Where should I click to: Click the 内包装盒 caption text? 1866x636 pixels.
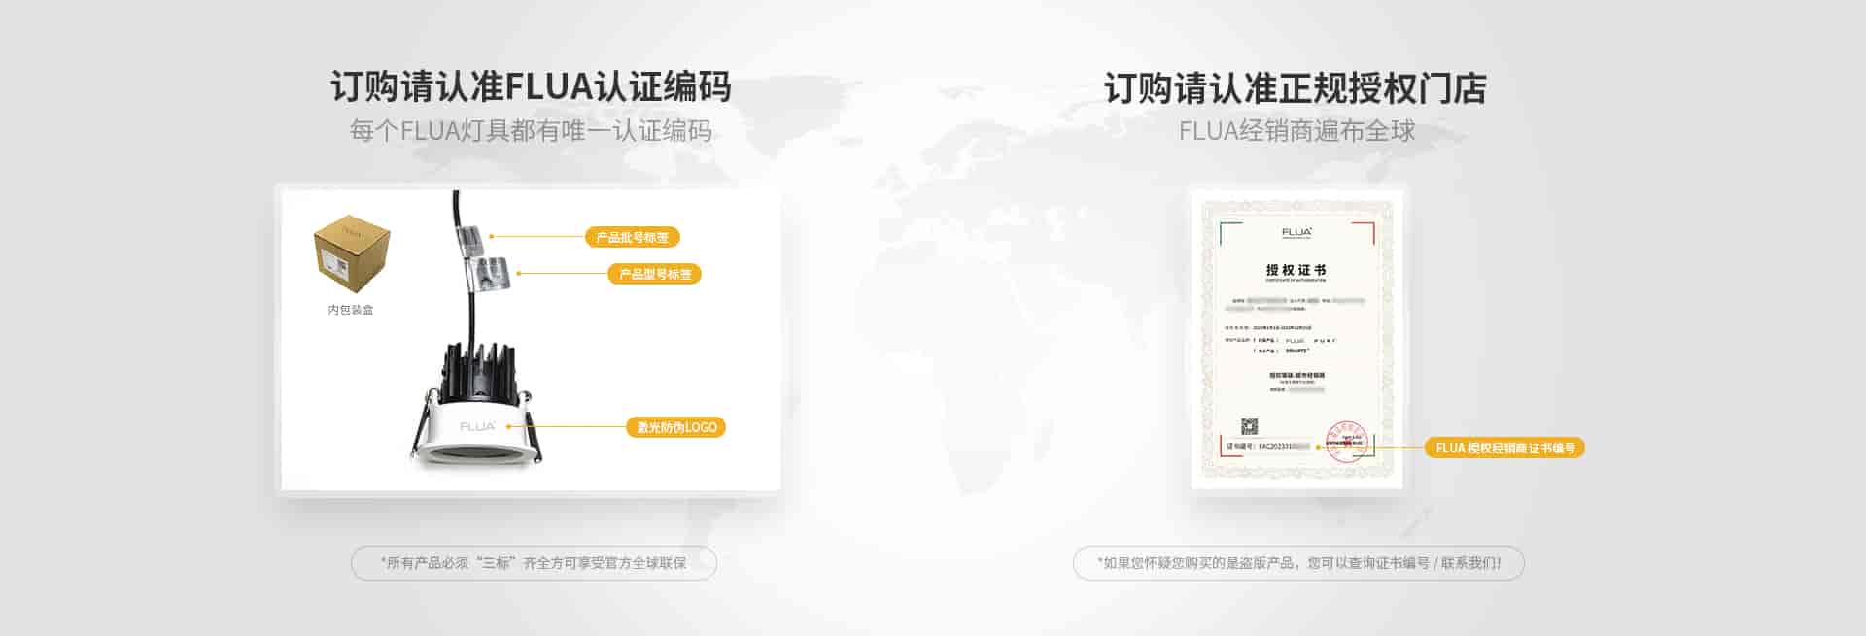click(350, 310)
